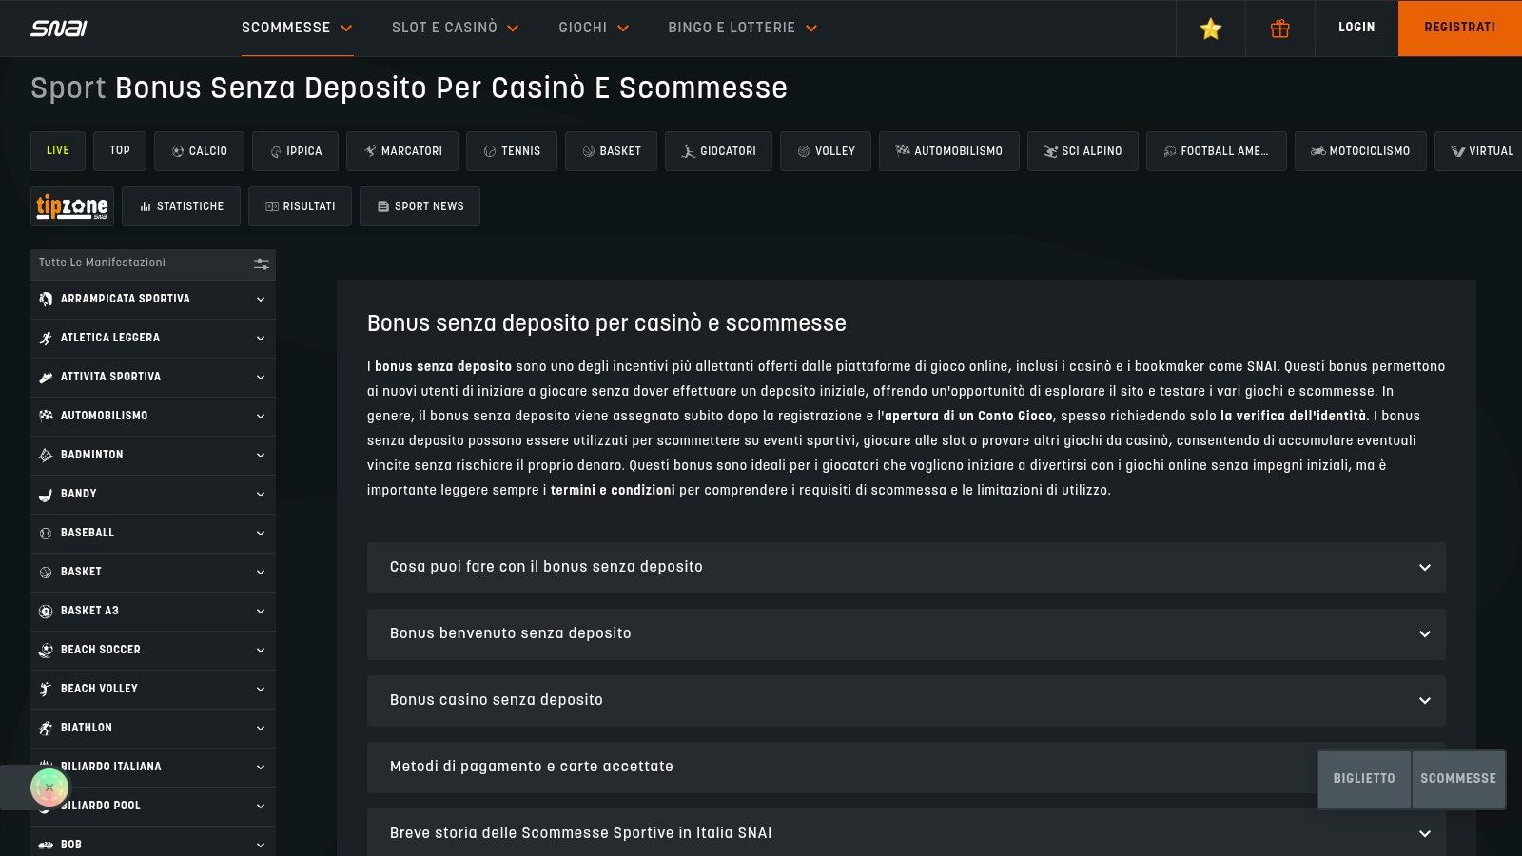
Task: Expand 'Bonus casino senza deposito' section
Action: pyautogui.click(x=906, y=701)
